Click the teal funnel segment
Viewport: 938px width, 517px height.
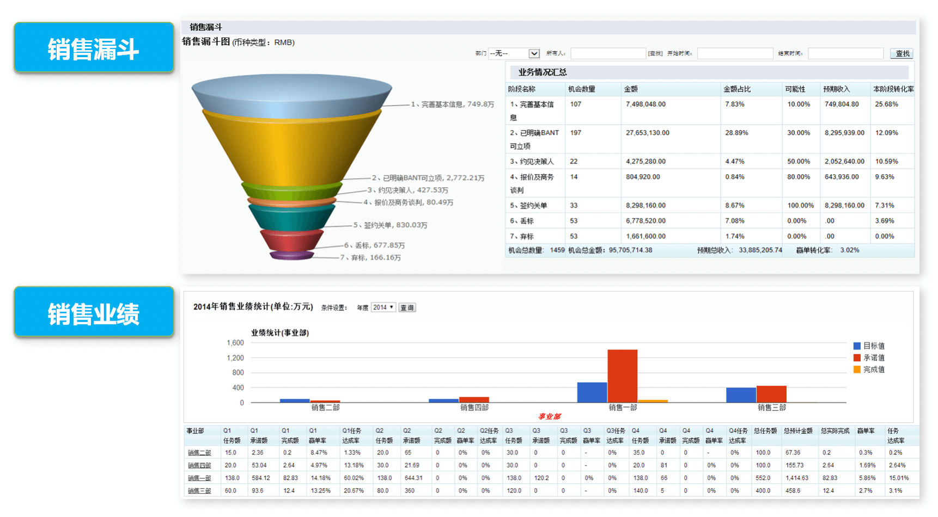(291, 218)
